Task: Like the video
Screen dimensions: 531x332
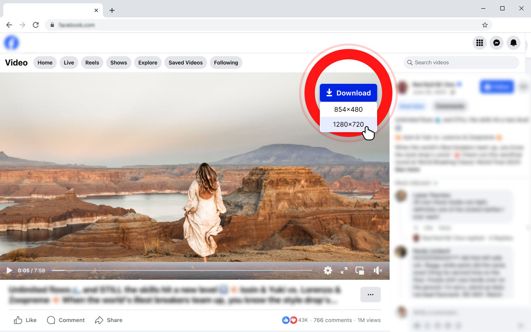Action: pyautogui.click(x=25, y=320)
